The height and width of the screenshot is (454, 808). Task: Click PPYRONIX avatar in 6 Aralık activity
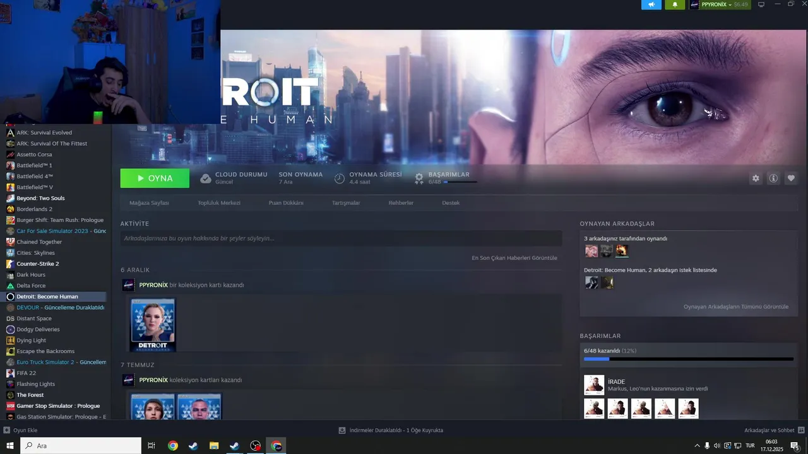[x=128, y=285]
